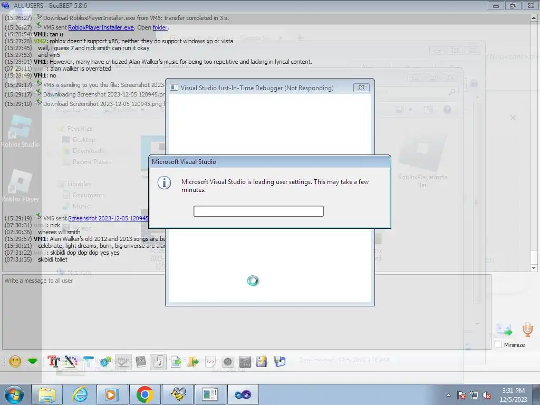Close the Just-In-Time Debugger window
This screenshot has height=405, width=540.
[x=361, y=88]
